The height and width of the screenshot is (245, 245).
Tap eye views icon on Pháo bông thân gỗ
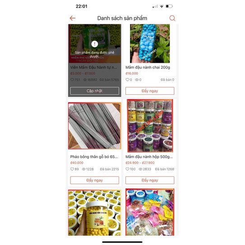84,169
